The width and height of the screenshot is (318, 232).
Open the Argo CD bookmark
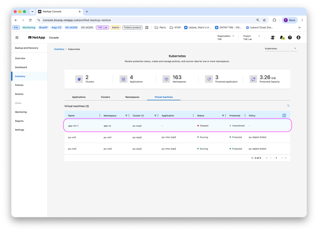pos(56,28)
